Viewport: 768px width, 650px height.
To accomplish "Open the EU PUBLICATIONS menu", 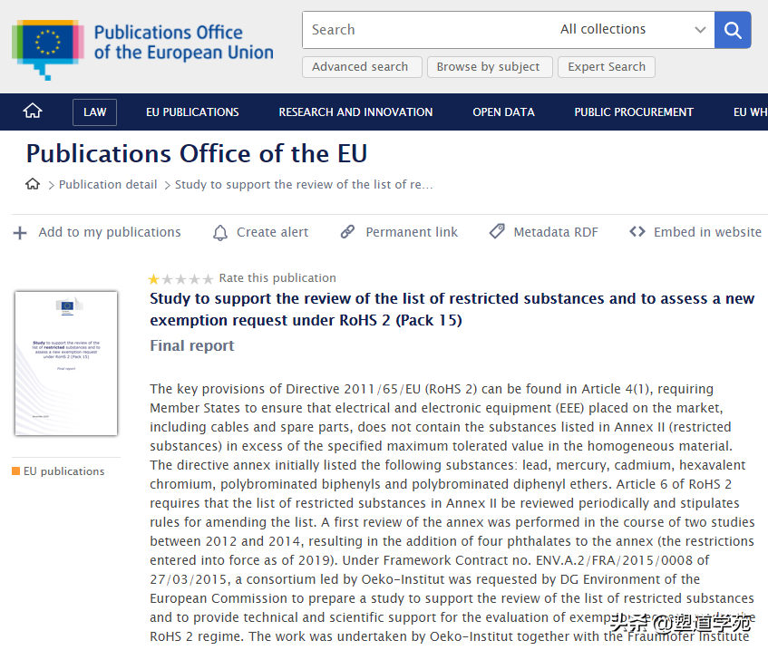I will tap(192, 112).
